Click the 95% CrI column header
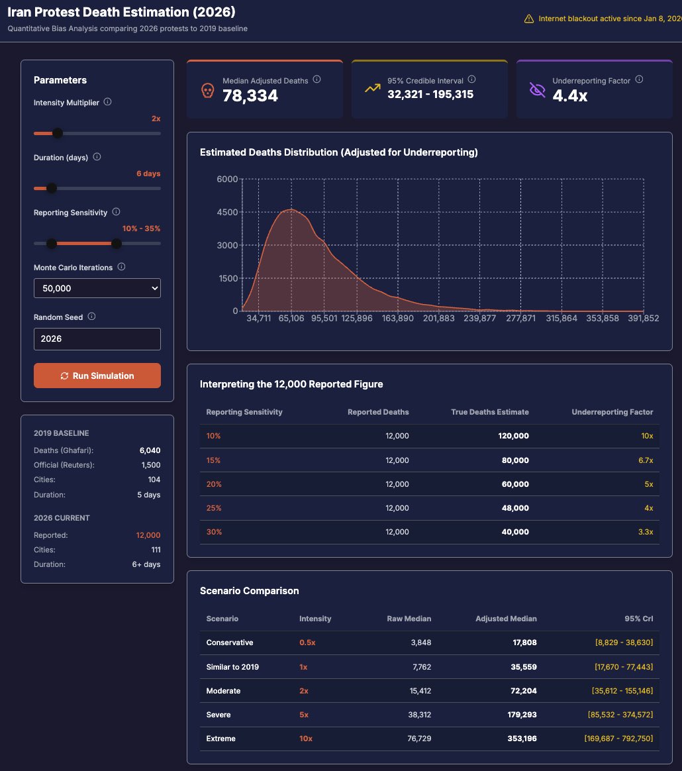 pyautogui.click(x=639, y=619)
